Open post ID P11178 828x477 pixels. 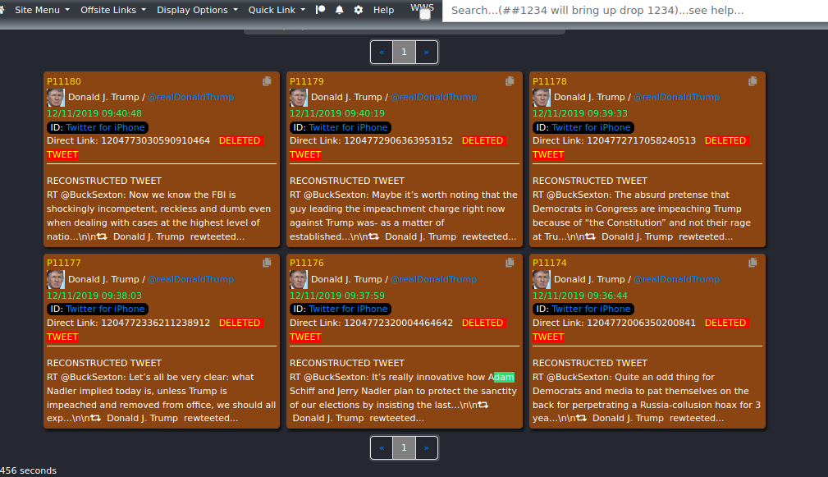tap(550, 81)
